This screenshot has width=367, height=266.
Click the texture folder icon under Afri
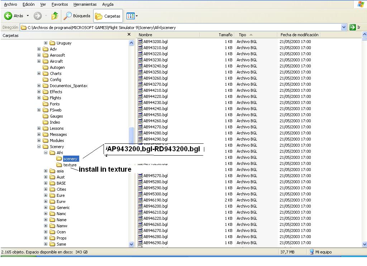click(x=59, y=165)
